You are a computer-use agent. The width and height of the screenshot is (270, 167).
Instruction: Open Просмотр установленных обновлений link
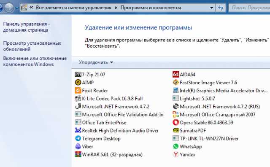[x=32, y=46]
